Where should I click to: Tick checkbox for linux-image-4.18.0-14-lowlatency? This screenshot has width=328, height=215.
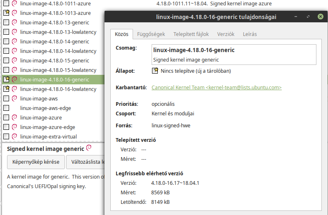(6, 51)
